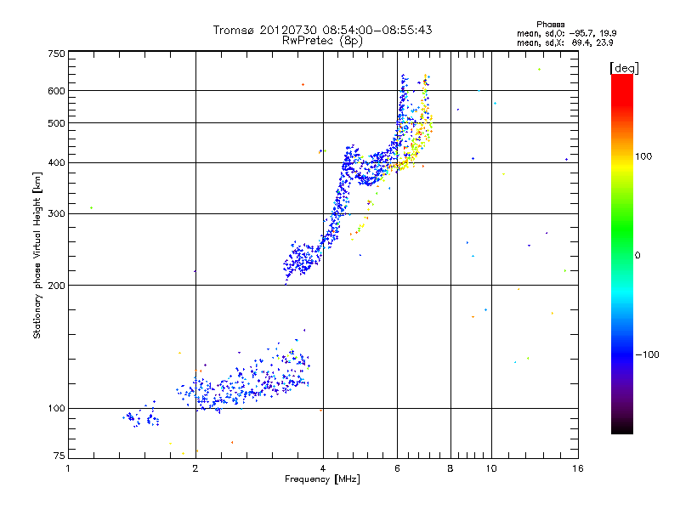The height and width of the screenshot is (510, 680).
Task: Click the isolated orange point near 600 km, 3.6 MHz
Action: [303, 84]
